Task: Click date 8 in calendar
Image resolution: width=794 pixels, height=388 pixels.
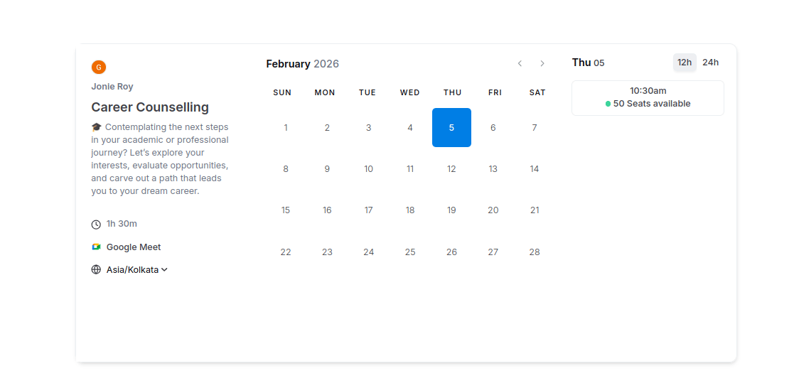Action: (286, 169)
